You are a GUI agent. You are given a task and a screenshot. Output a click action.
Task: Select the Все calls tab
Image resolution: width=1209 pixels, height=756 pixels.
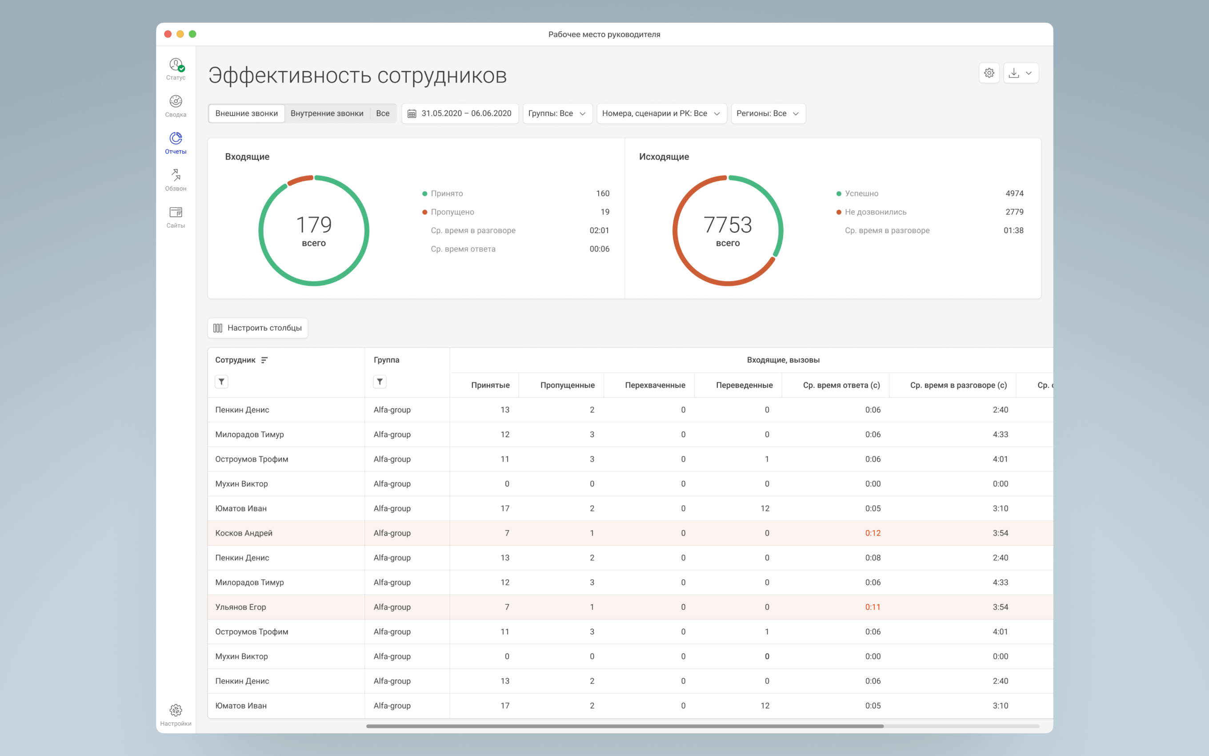pos(383,113)
